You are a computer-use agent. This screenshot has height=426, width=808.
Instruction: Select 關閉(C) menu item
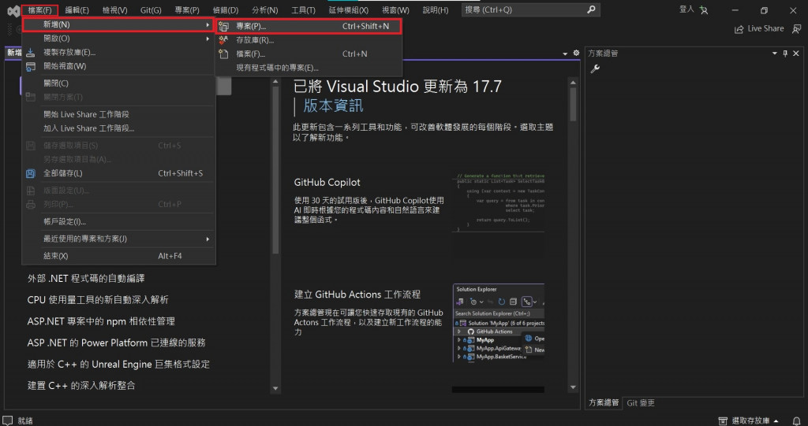click(x=119, y=83)
